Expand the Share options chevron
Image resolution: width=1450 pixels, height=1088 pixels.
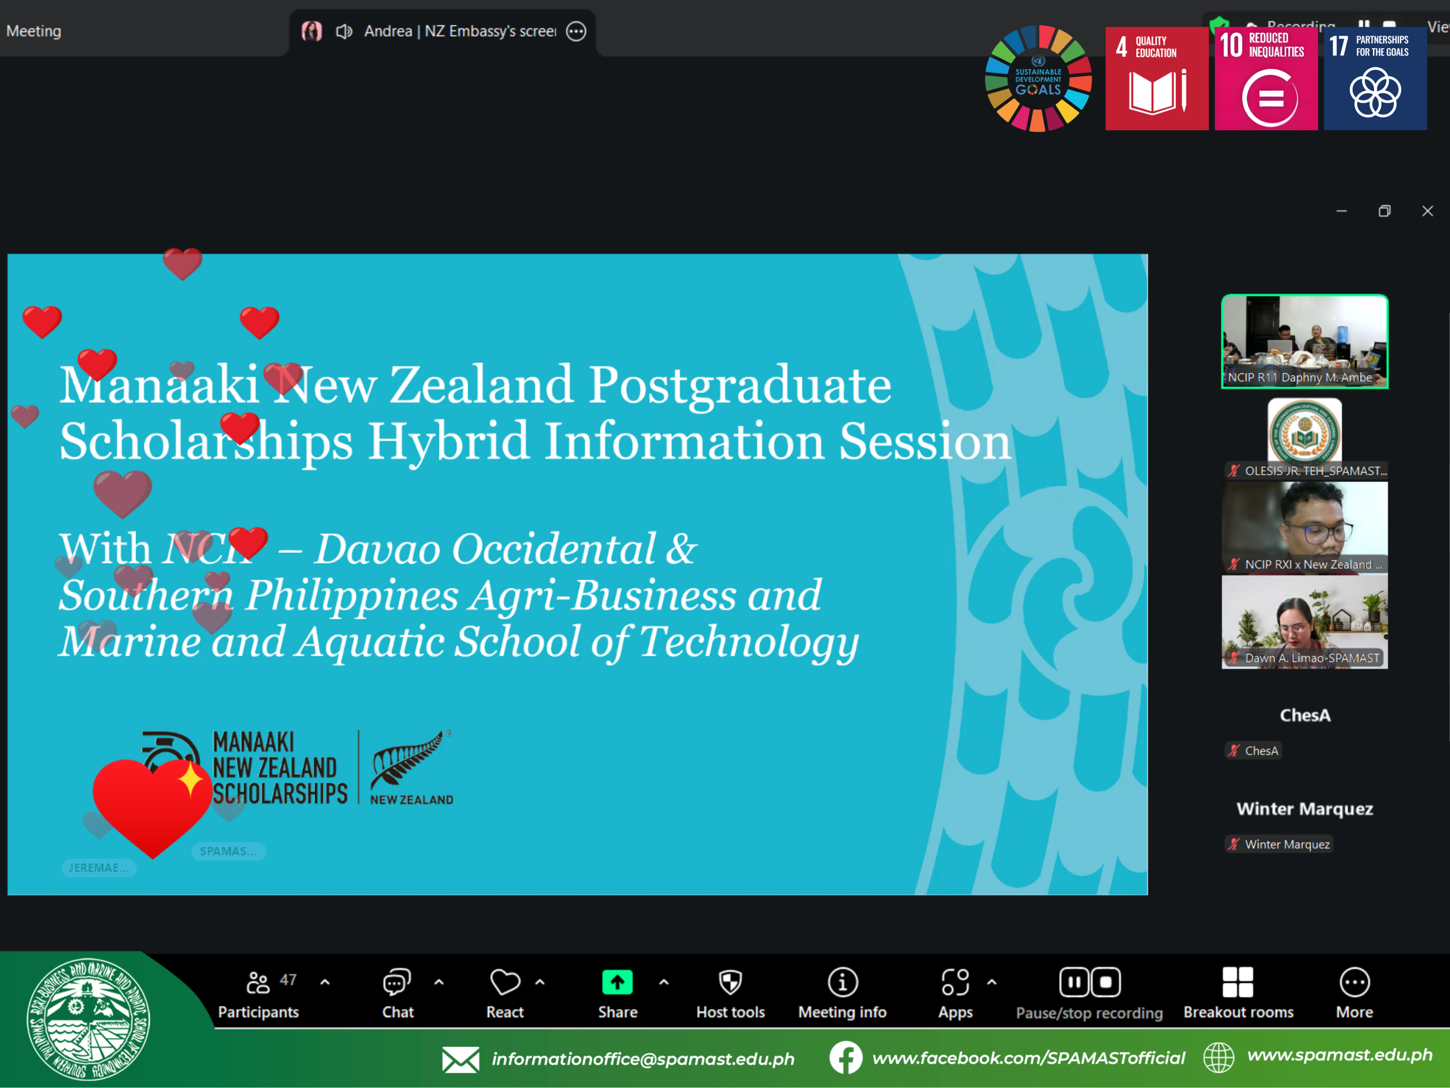[663, 982]
